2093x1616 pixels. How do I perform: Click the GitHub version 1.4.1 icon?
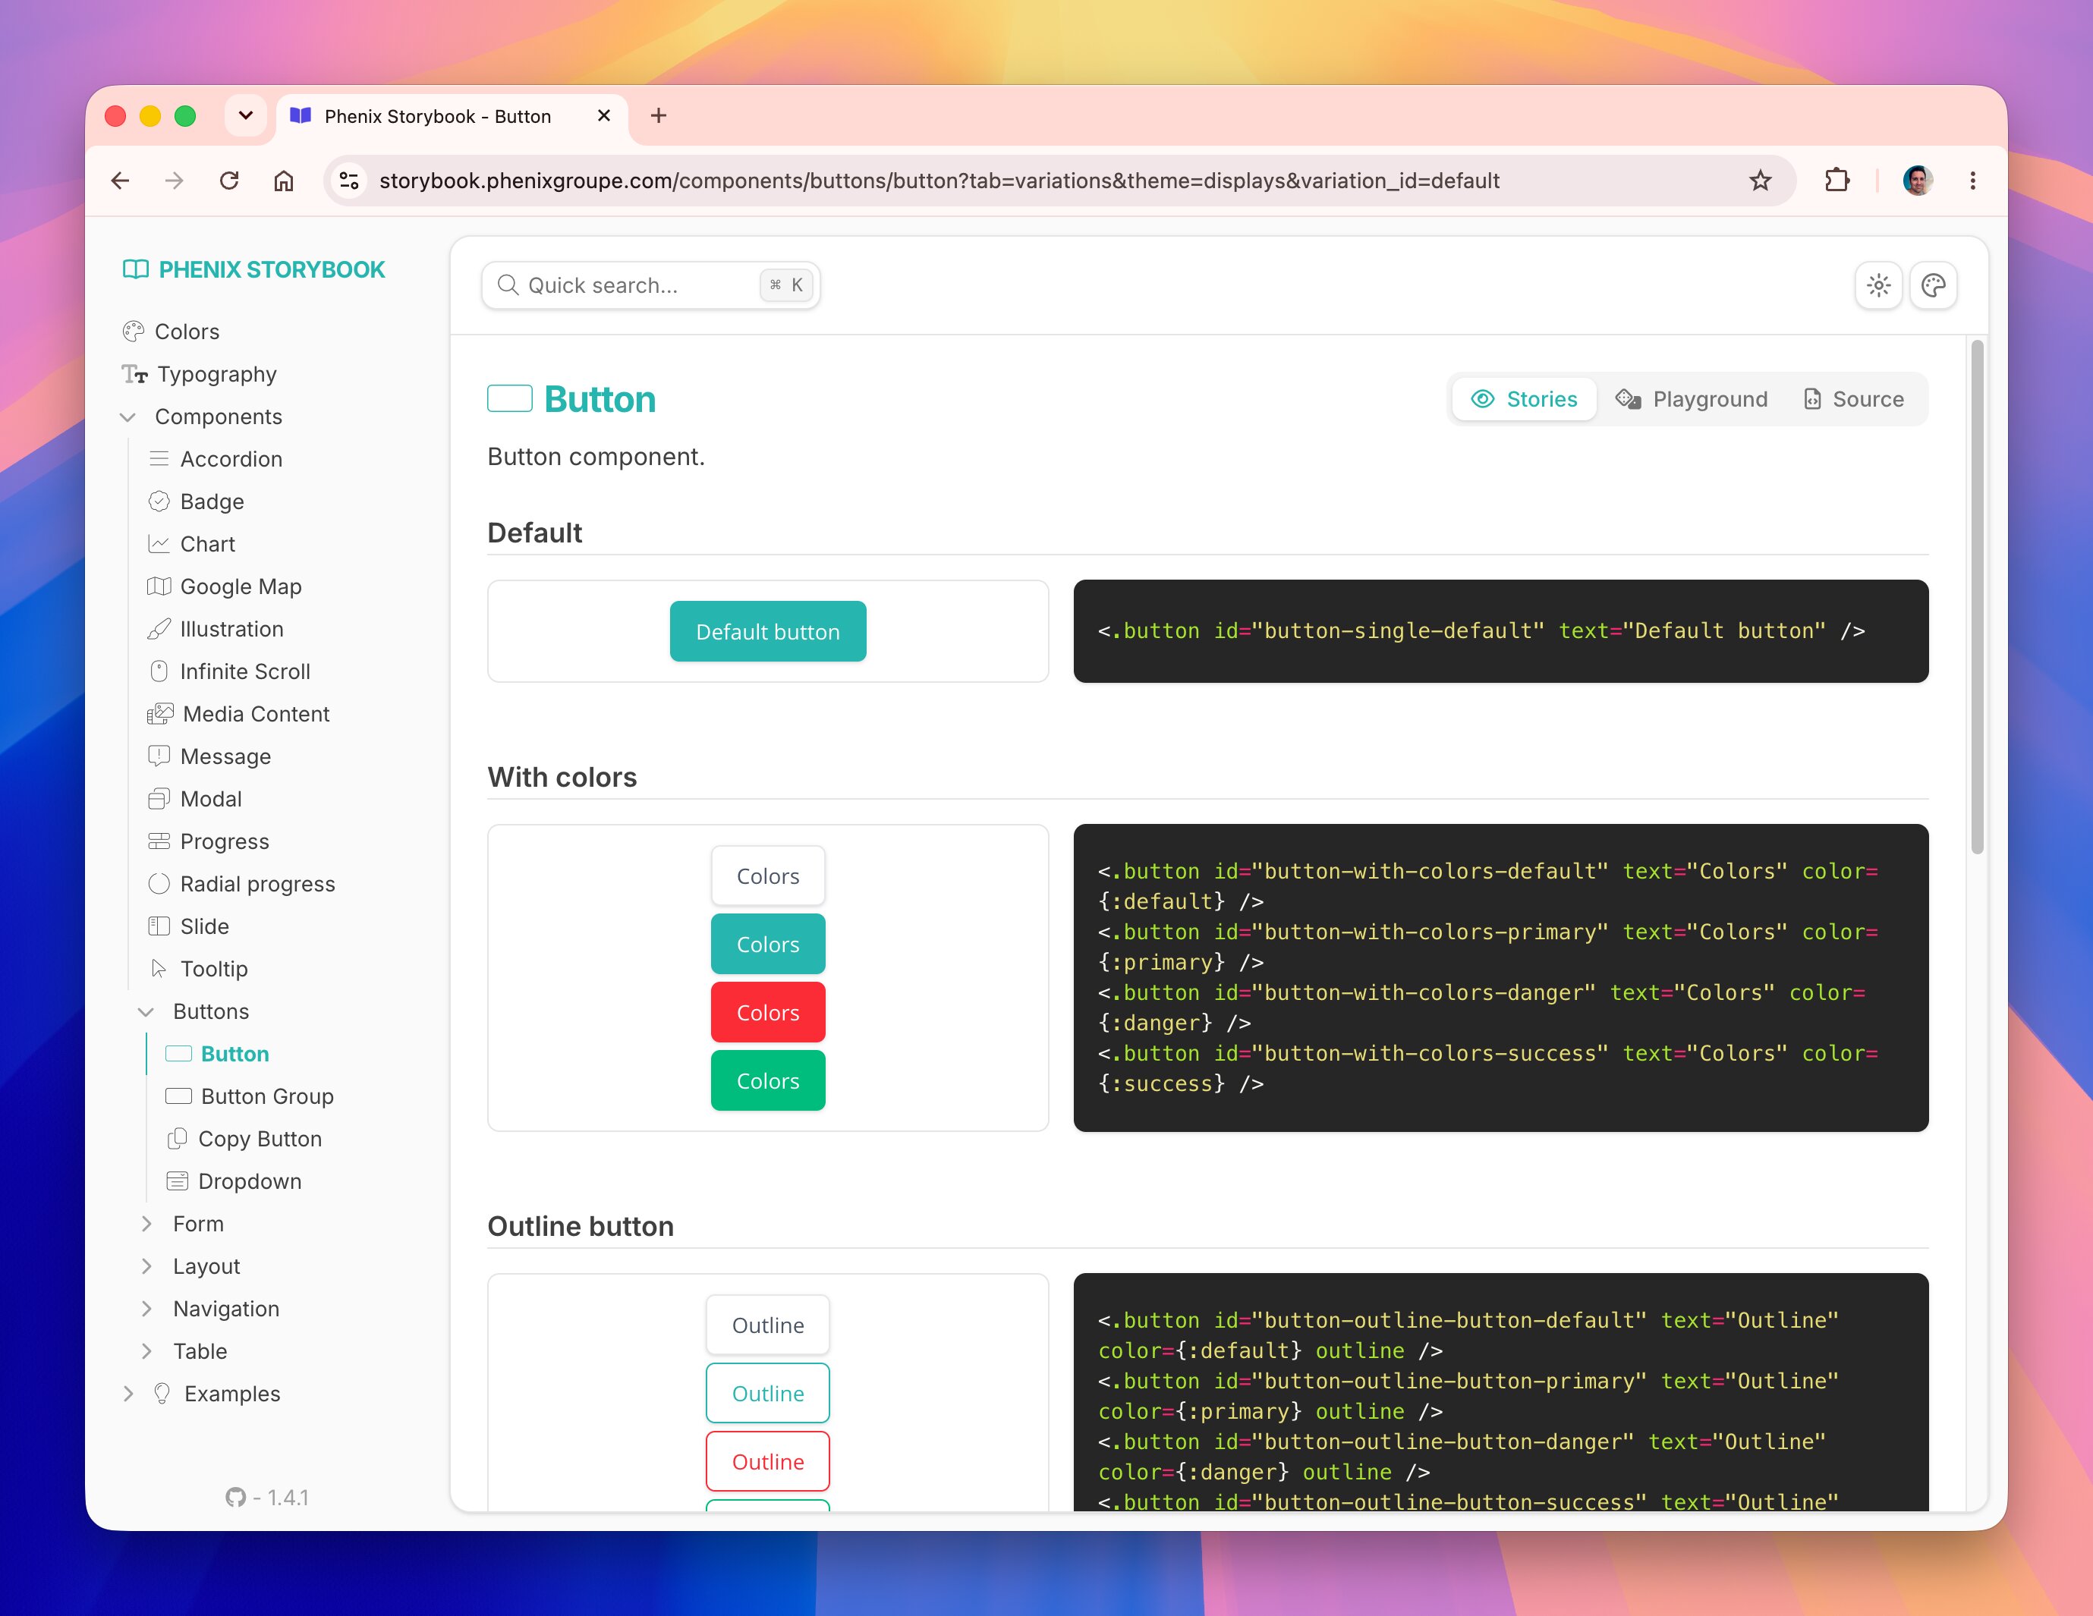click(x=236, y=1497)
